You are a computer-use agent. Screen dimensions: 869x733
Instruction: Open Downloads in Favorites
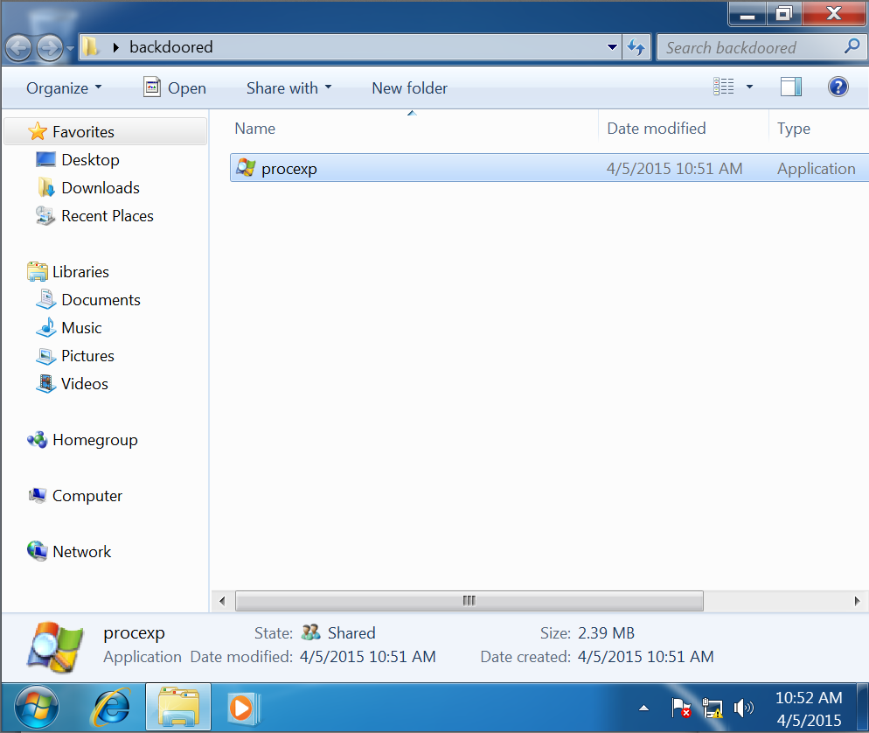100,188
